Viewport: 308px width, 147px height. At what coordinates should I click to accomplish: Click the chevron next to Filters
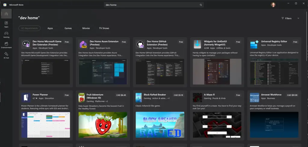(x=298, y=18)
